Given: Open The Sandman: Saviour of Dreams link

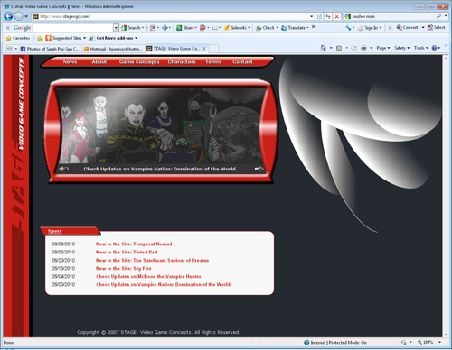Looking at the screenshot, I should tap(152, 260).
